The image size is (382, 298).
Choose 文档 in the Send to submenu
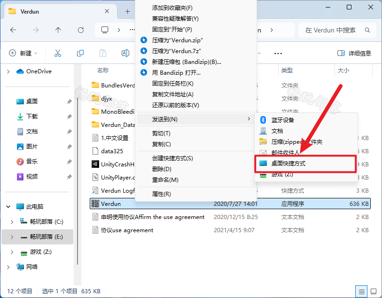tap(306, 131)
